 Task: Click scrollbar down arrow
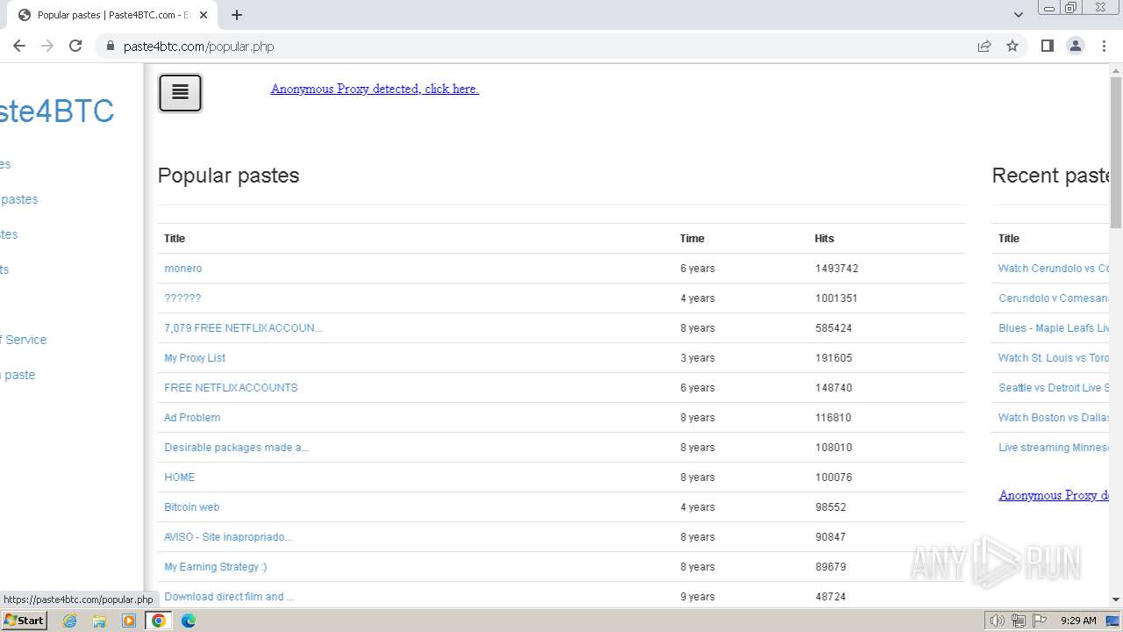pyautogui.click(x=1116, y=600)
